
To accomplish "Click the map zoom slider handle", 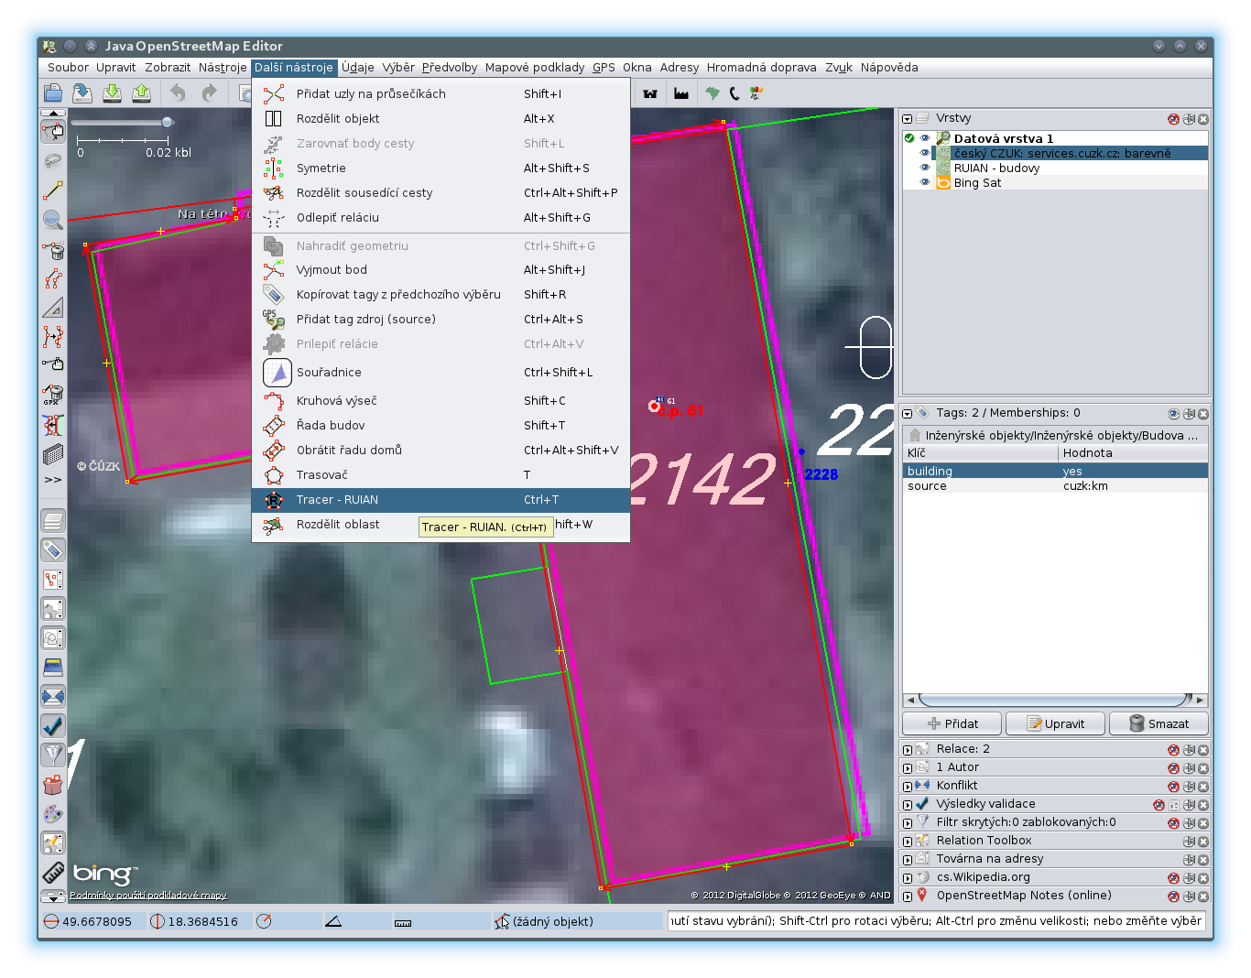I will (168, 122).
